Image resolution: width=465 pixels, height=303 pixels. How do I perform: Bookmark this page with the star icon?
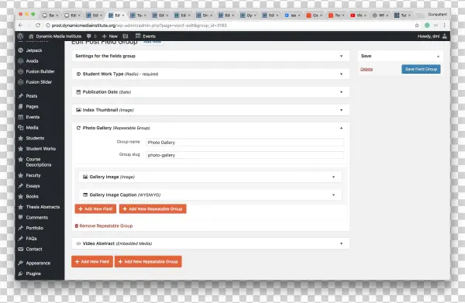(x=417, y=26)
